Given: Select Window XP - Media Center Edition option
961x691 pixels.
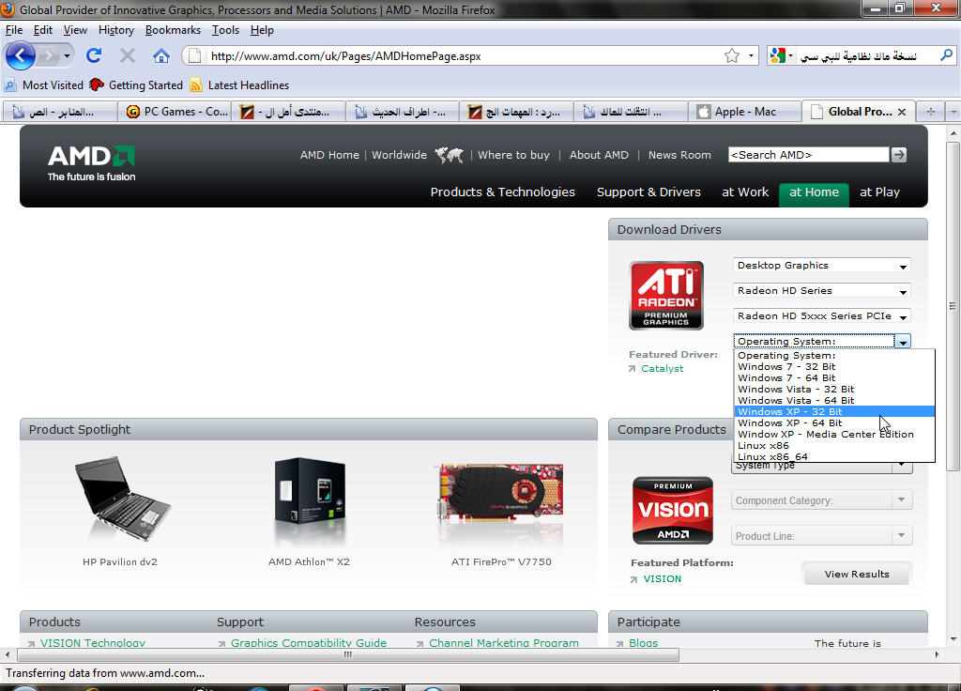Looking at the screenshot, I should pos(834,434).
